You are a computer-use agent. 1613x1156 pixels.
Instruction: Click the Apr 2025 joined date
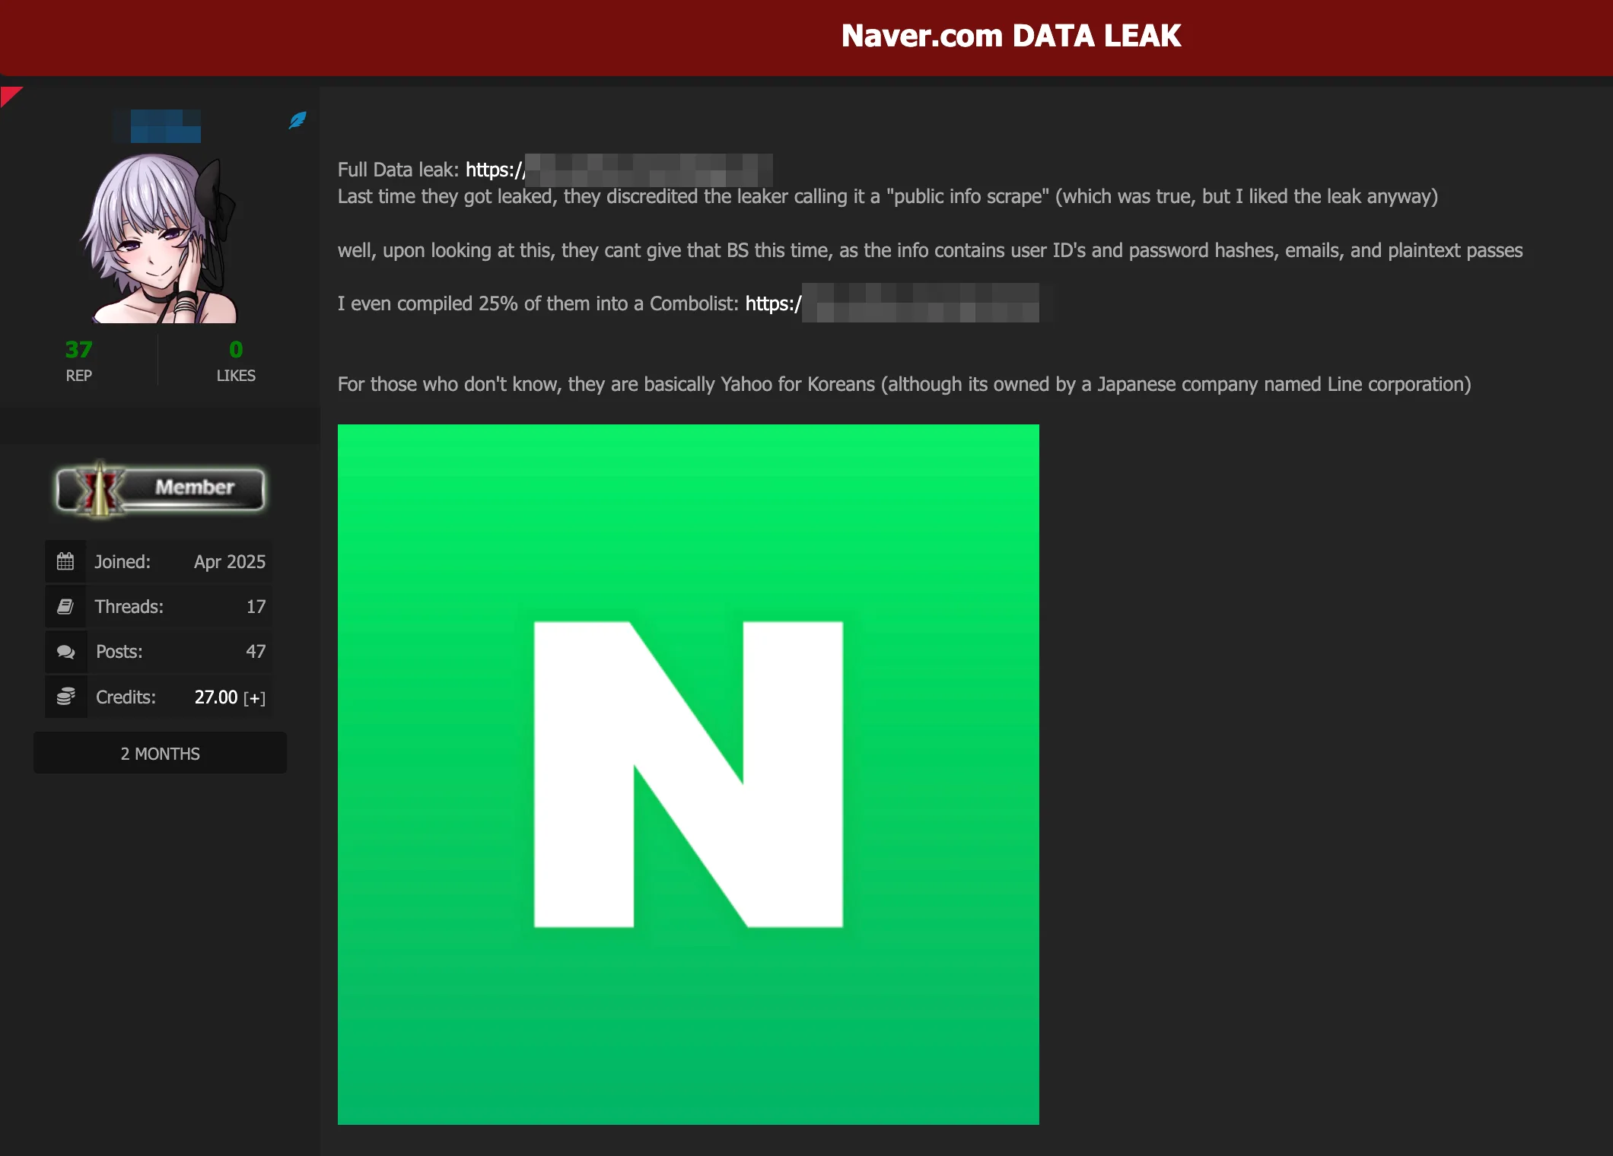coord(230,562)
